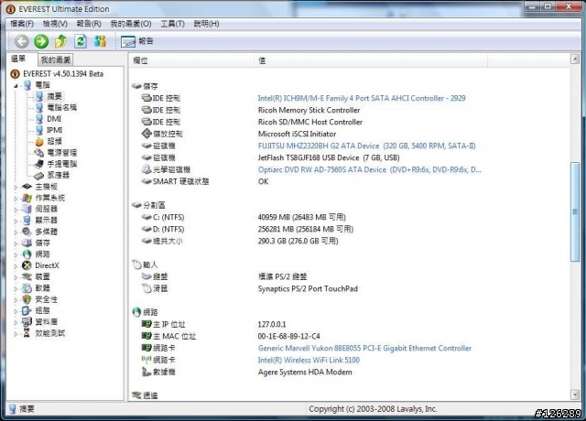Image resolution: width=586 pixels, height=421 pixels.
Task: Select the Synaptics PS/2 Port TouchPad row
Action: (308, 289)
